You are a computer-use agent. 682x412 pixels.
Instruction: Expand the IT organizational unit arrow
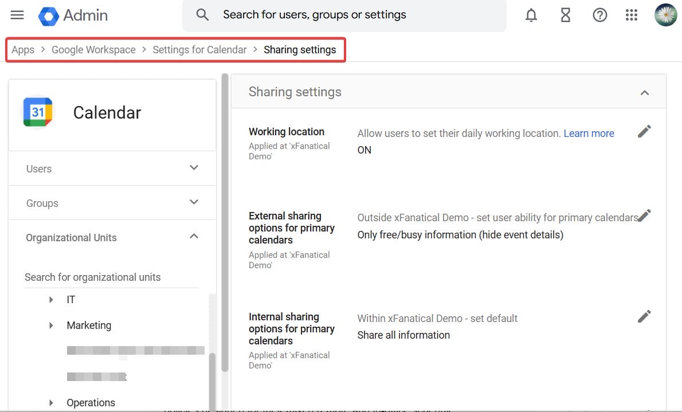pyautogui.click(x=52, y=300)
